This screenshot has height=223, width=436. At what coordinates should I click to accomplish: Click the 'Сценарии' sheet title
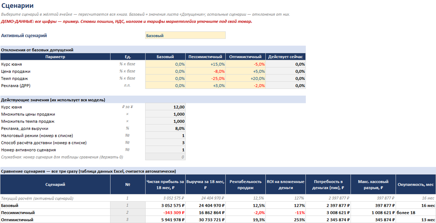(x=18, y=6)
